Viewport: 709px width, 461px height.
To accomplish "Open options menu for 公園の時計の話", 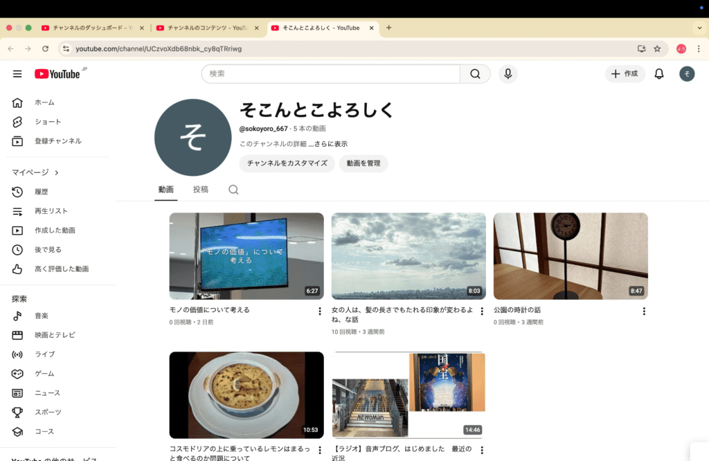I will 643,311.
